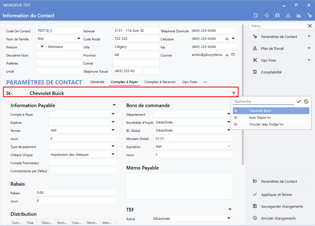This screenshot has width=315, height=226.
Task: Click the vertical scrollbar of the form
Action: (x=243, y=94)
